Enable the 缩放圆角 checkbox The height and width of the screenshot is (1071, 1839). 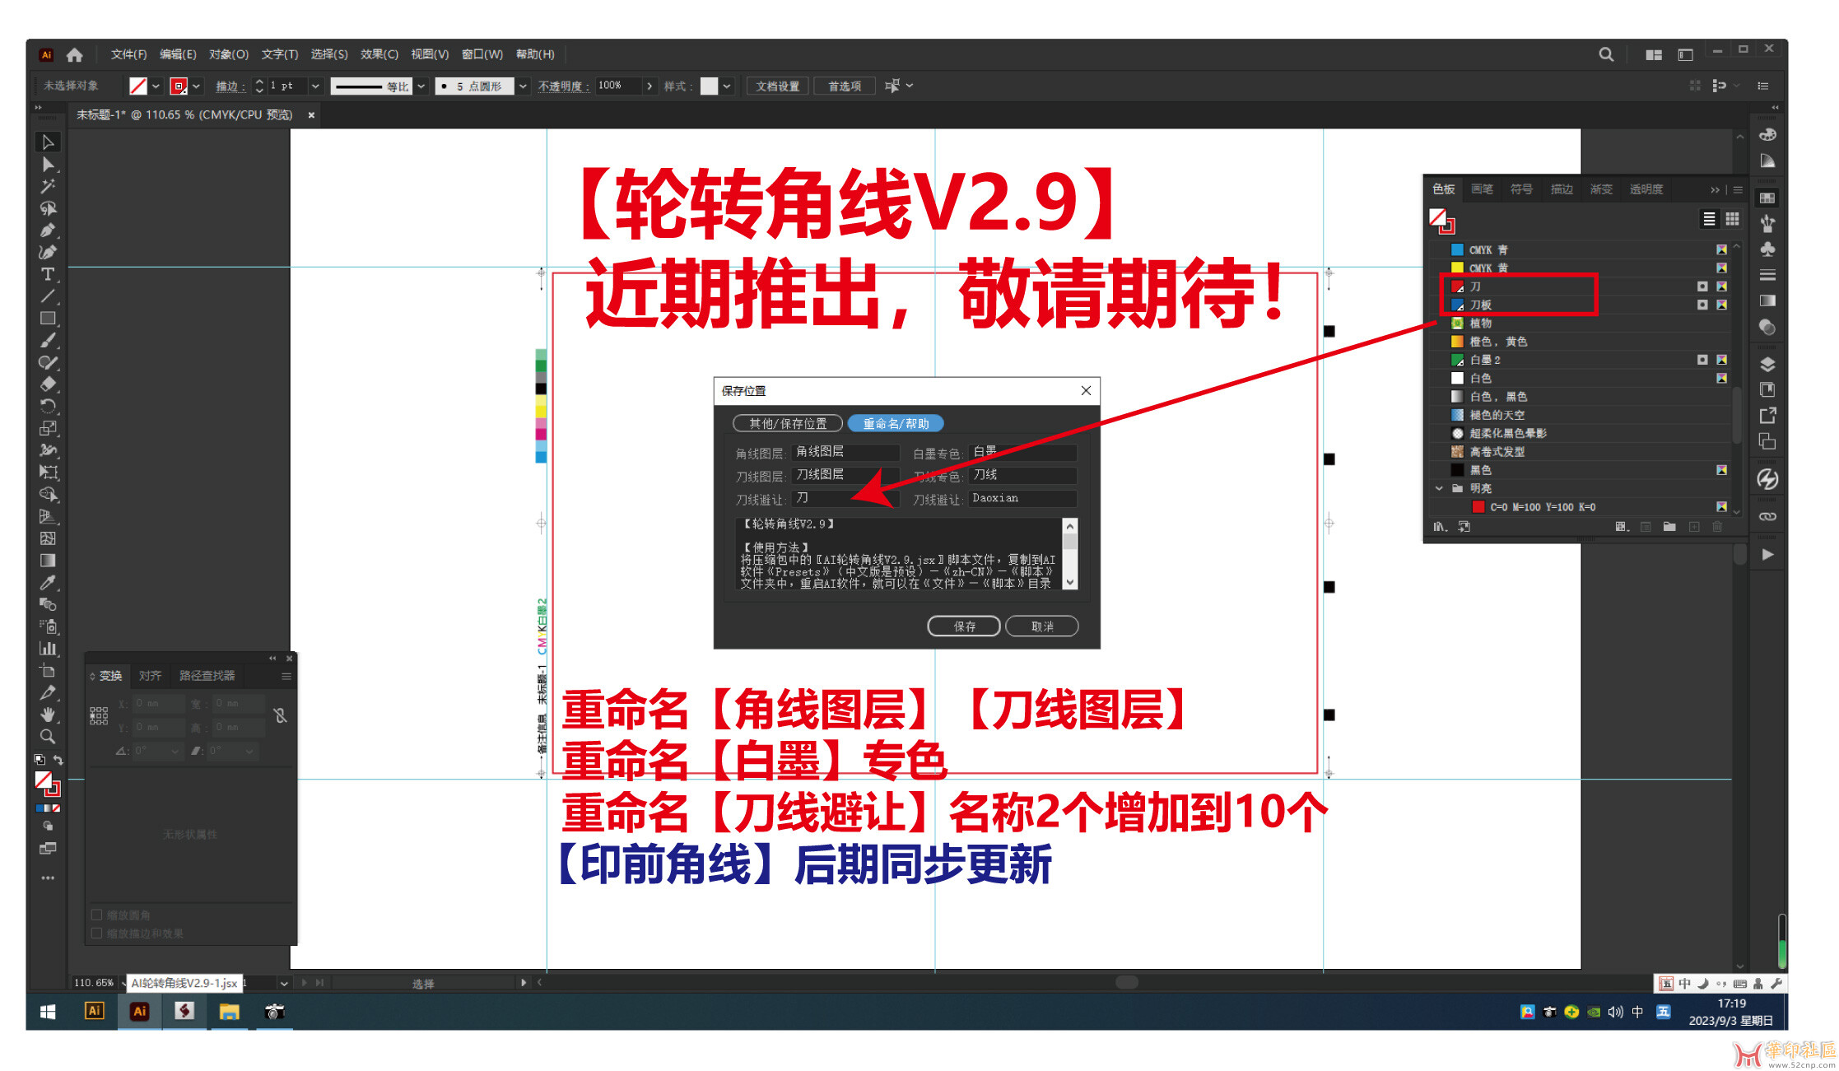(96, 915)
